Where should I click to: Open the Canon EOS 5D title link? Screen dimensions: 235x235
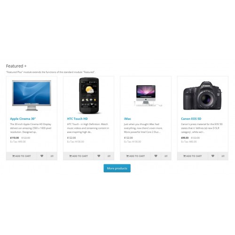coord(191,119)
